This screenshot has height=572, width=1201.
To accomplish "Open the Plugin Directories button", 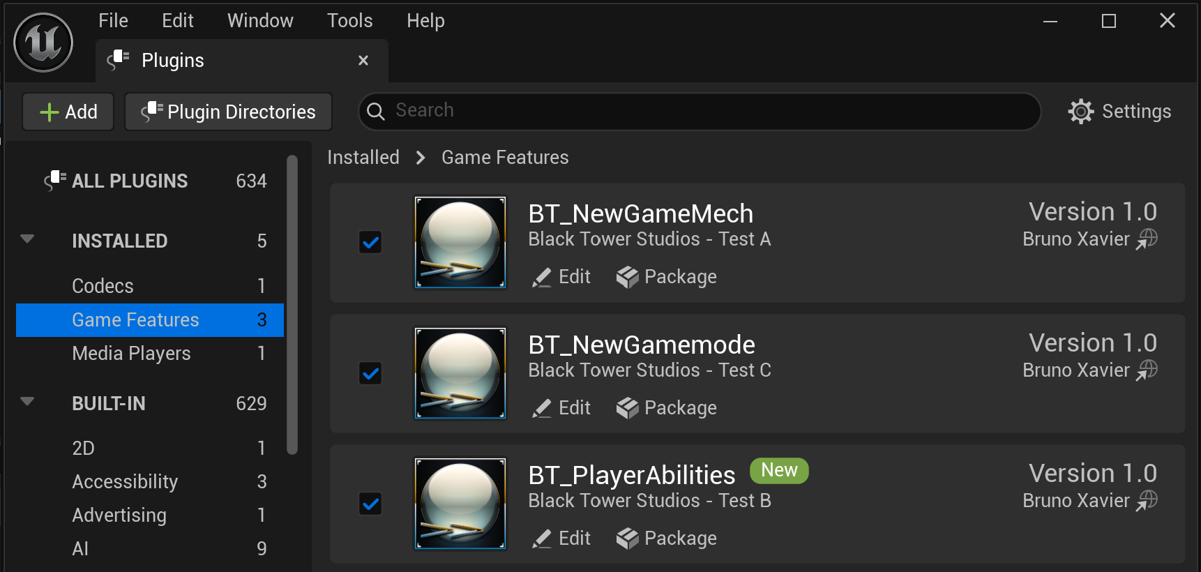I will [x=228, y=112].
